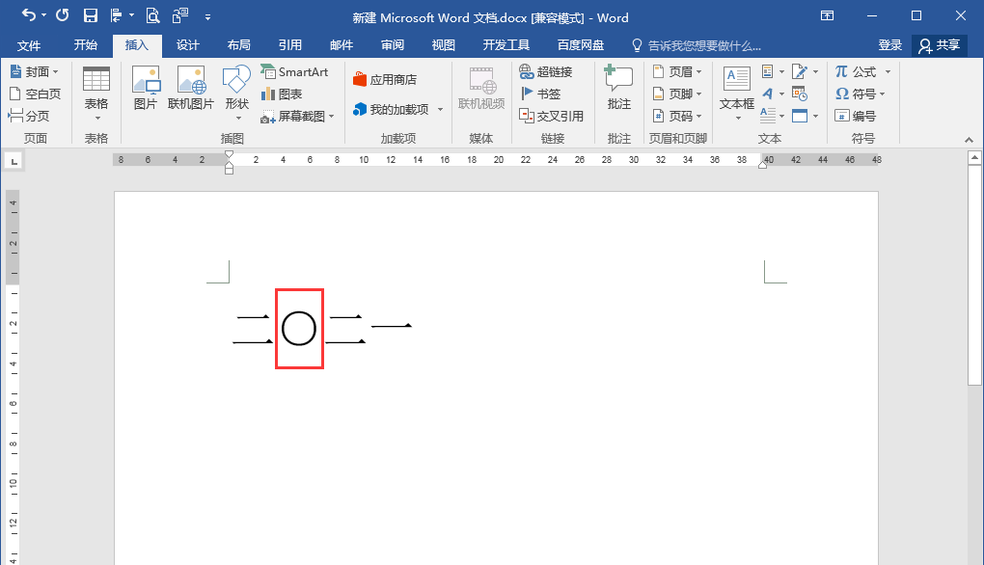
Task: Click the ruler's right indent marker
Action: (x=762, y=165)
